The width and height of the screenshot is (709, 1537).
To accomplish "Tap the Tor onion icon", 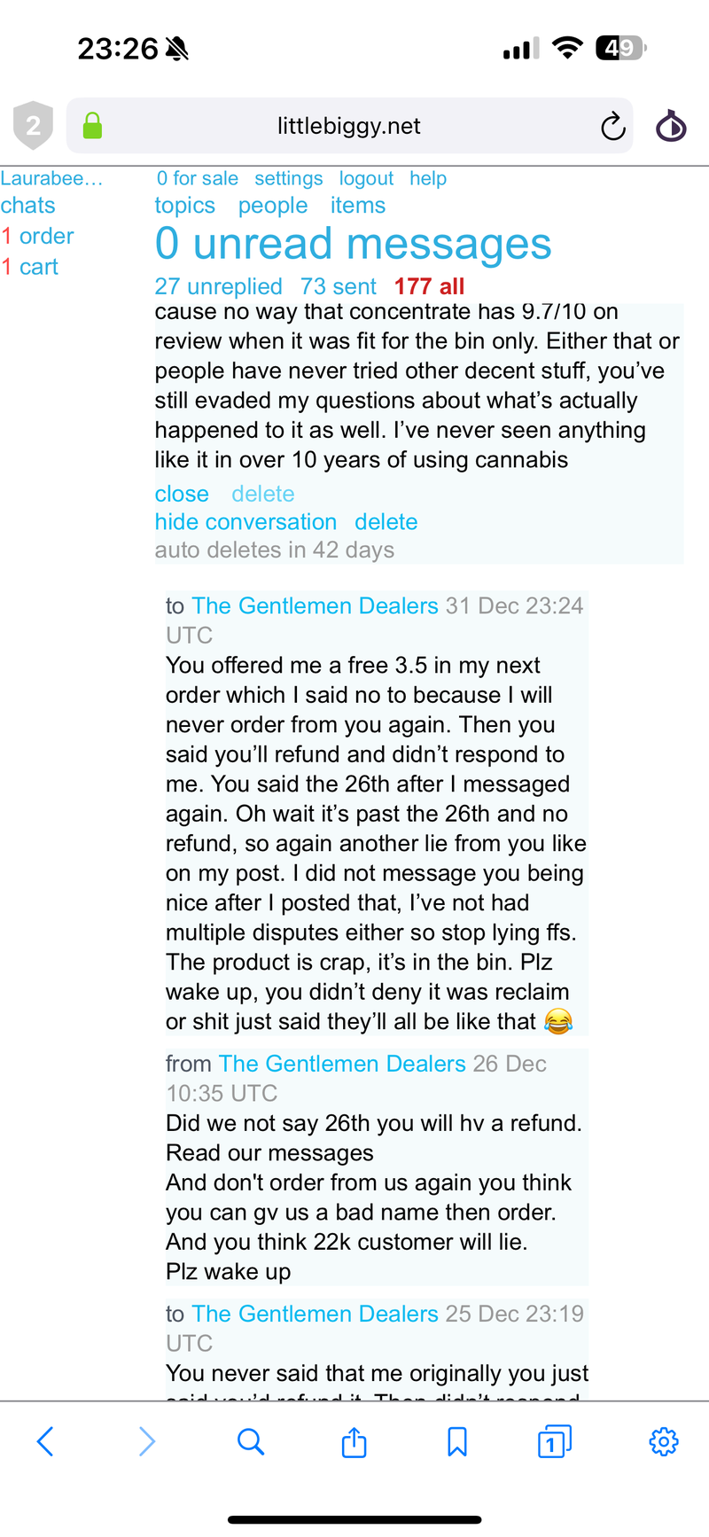I will point(671,126).
